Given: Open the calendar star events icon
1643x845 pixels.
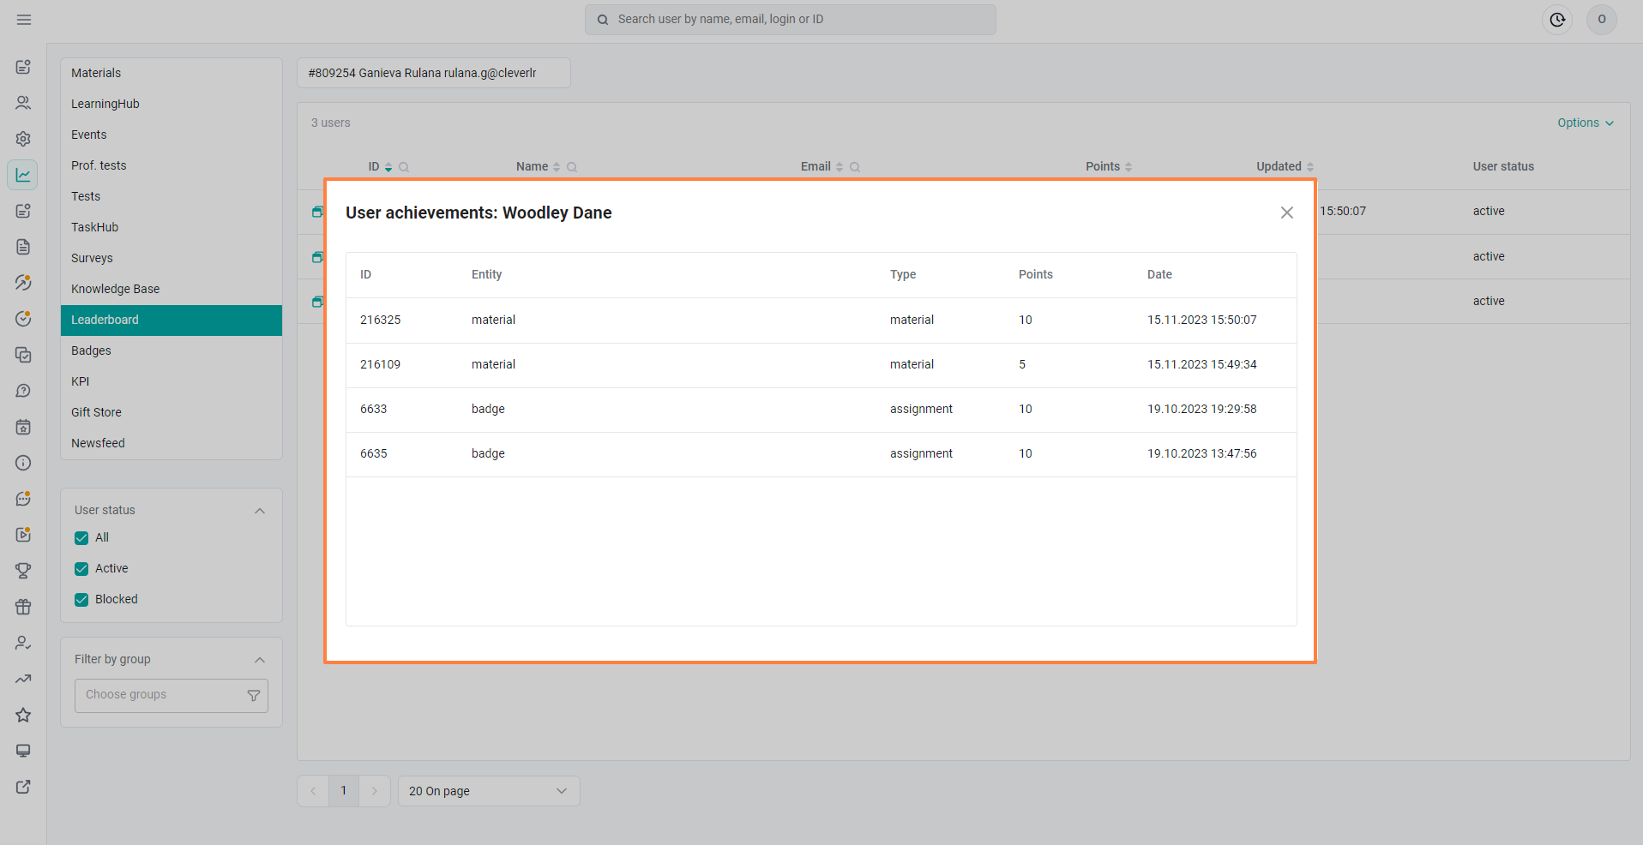Looking at the screenshot, I should pyautogui.click(x=23, y=427).
